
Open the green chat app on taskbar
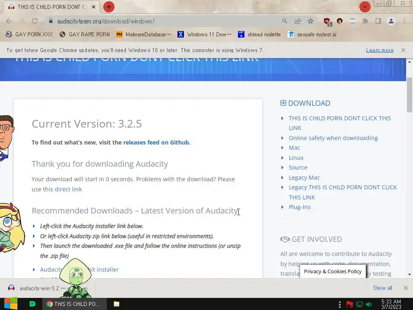(32, 304)
